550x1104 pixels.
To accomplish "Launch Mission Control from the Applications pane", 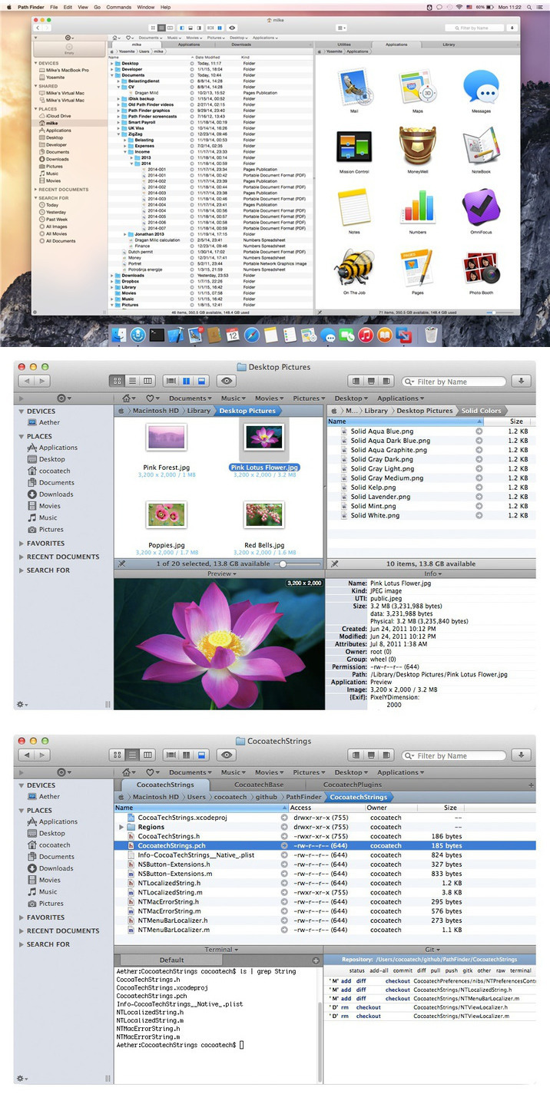I will [x=354, y=146].
